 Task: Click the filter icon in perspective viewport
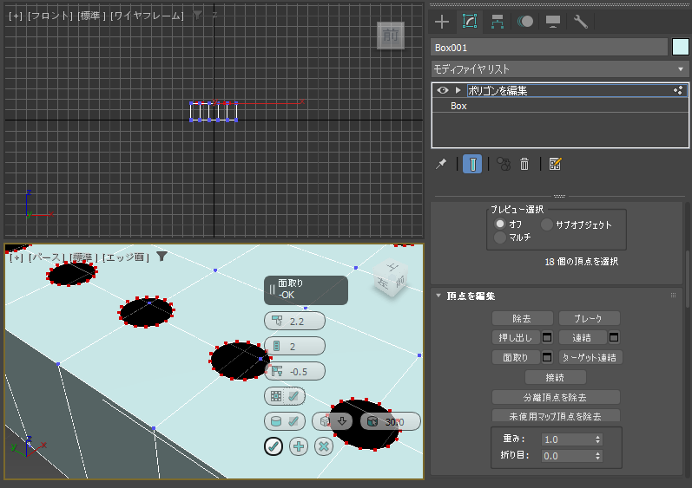point(161,256)
